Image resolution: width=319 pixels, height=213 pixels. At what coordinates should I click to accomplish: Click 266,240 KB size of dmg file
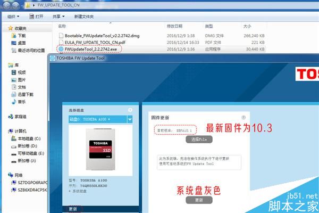click(x=254, y=36)
